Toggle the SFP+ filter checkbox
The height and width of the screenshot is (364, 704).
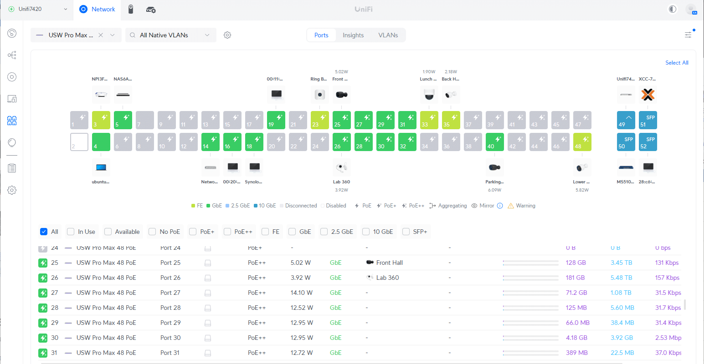pyautogui.click(x=406, y=232)
